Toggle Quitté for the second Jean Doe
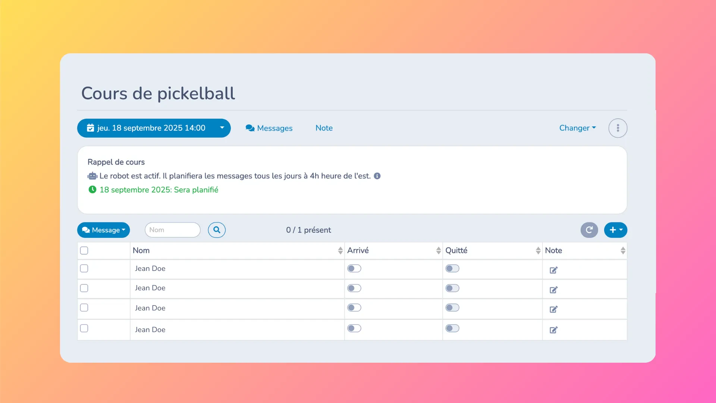Screen dimensions: 716x403 [452, 288]
